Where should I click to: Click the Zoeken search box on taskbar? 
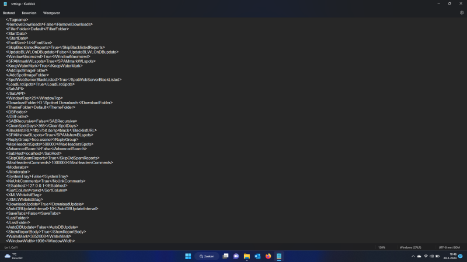207,256
